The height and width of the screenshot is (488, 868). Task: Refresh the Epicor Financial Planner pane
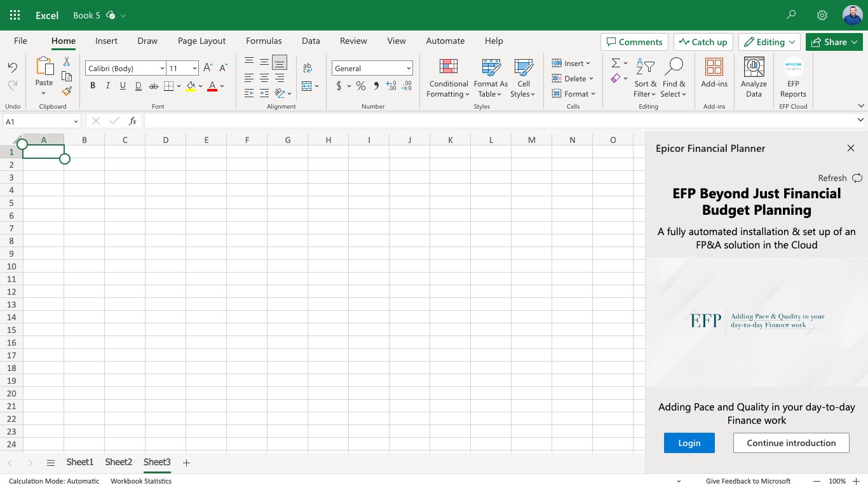(840, 178)
